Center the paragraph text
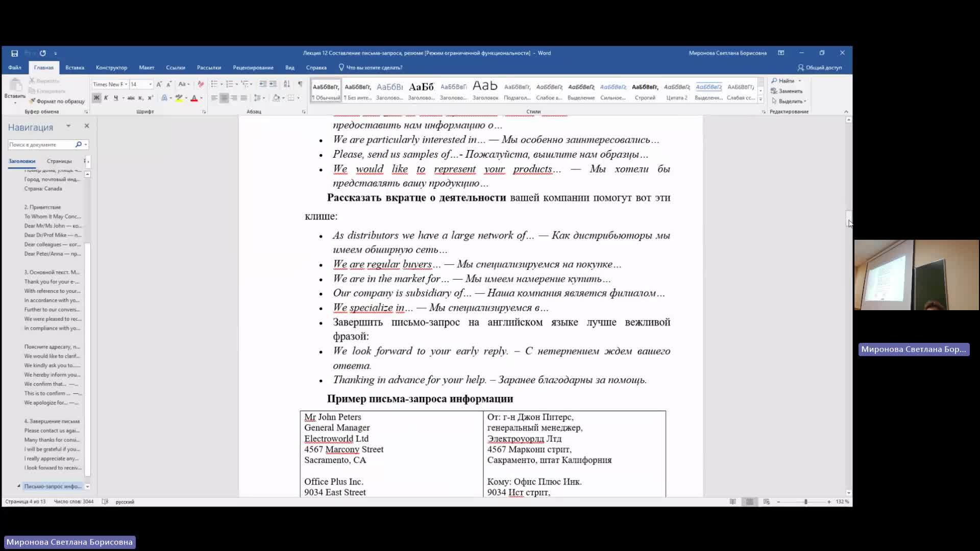The width and height of the screenshot is (980, 551). coord(224,98)
